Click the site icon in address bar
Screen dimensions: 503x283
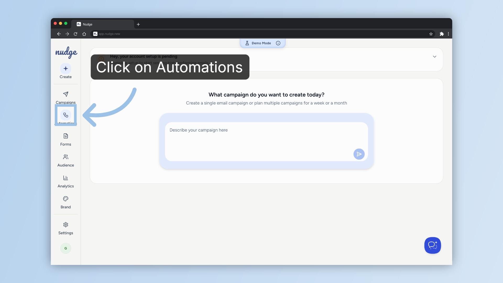[95, 34]
